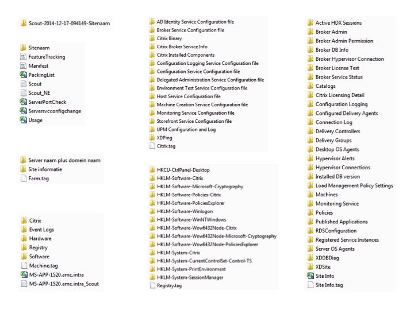
Task: Click the Active HDX Sessions folder icon
Action: point(310,22)
